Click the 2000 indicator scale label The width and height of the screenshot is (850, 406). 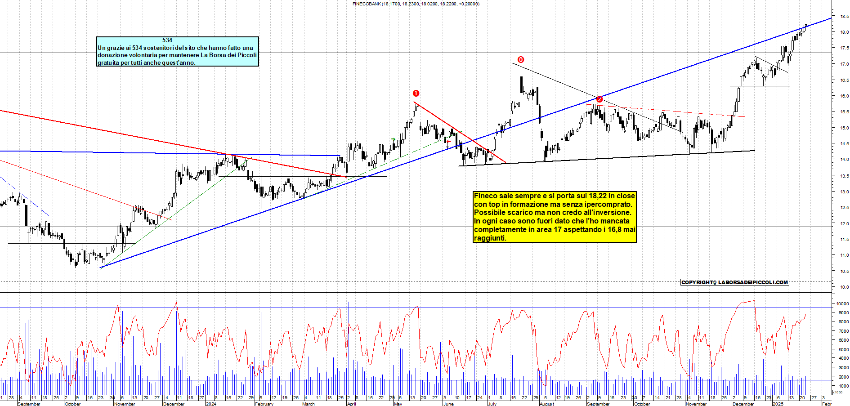[844, 377]
